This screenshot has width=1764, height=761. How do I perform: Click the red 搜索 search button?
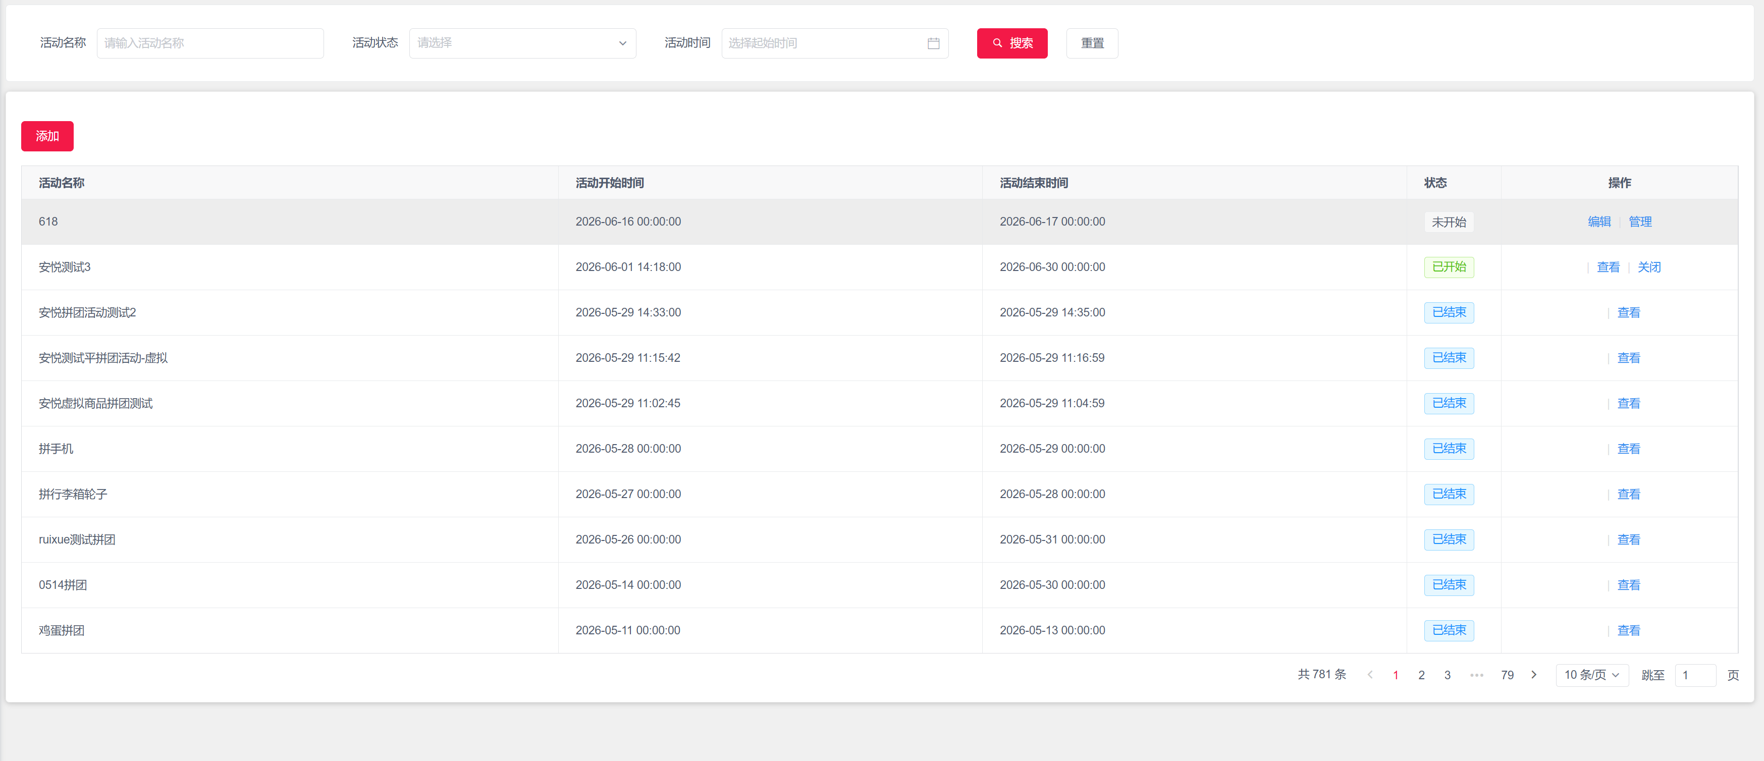1012,43
